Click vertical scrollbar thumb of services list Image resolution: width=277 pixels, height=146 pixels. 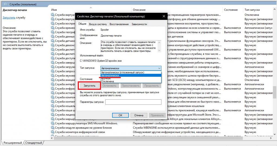coord(275,92)
